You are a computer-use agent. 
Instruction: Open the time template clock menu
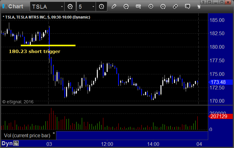[x=101, y=6]
